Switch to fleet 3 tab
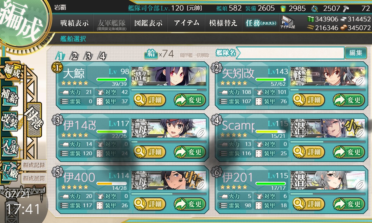The height and width of the screenshot is (223, 372). [x=88, y=56]
